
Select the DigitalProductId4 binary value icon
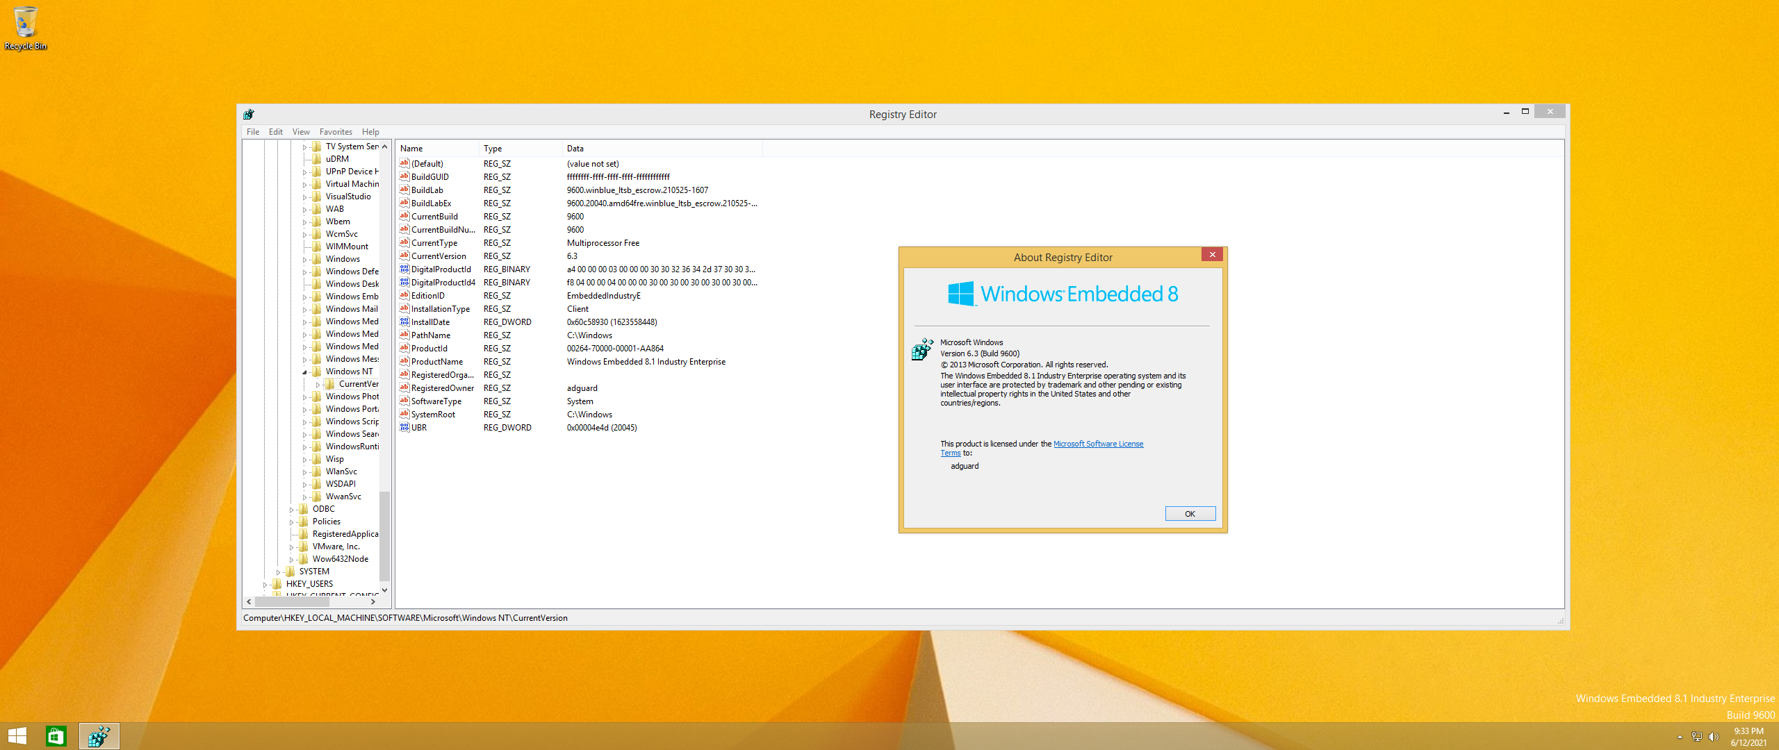[x=404, y=283]
